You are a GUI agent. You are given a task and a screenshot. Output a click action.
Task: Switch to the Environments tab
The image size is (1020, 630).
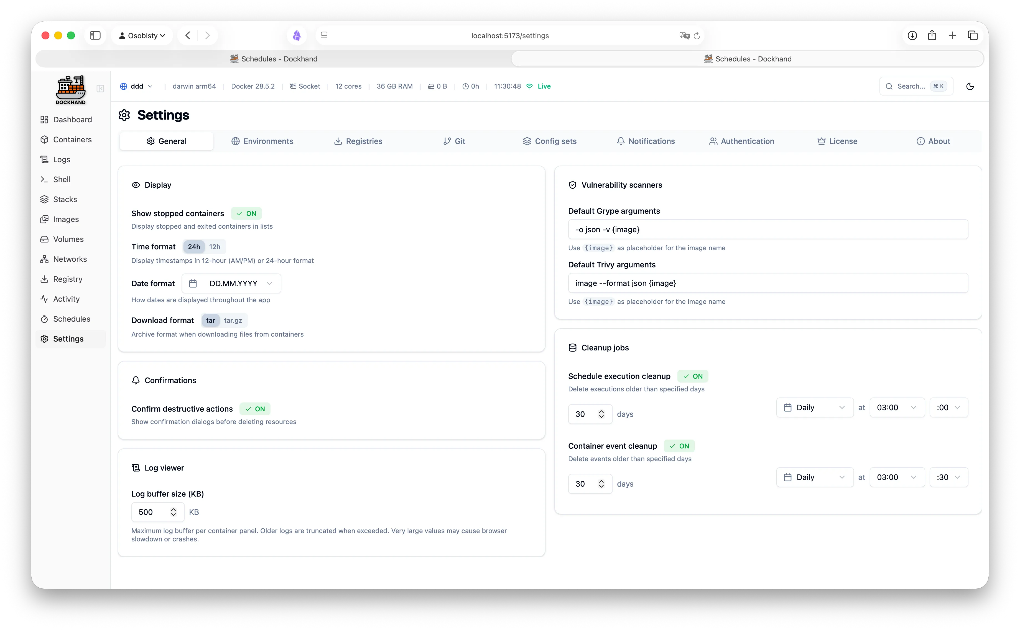(x=262, y=141)
